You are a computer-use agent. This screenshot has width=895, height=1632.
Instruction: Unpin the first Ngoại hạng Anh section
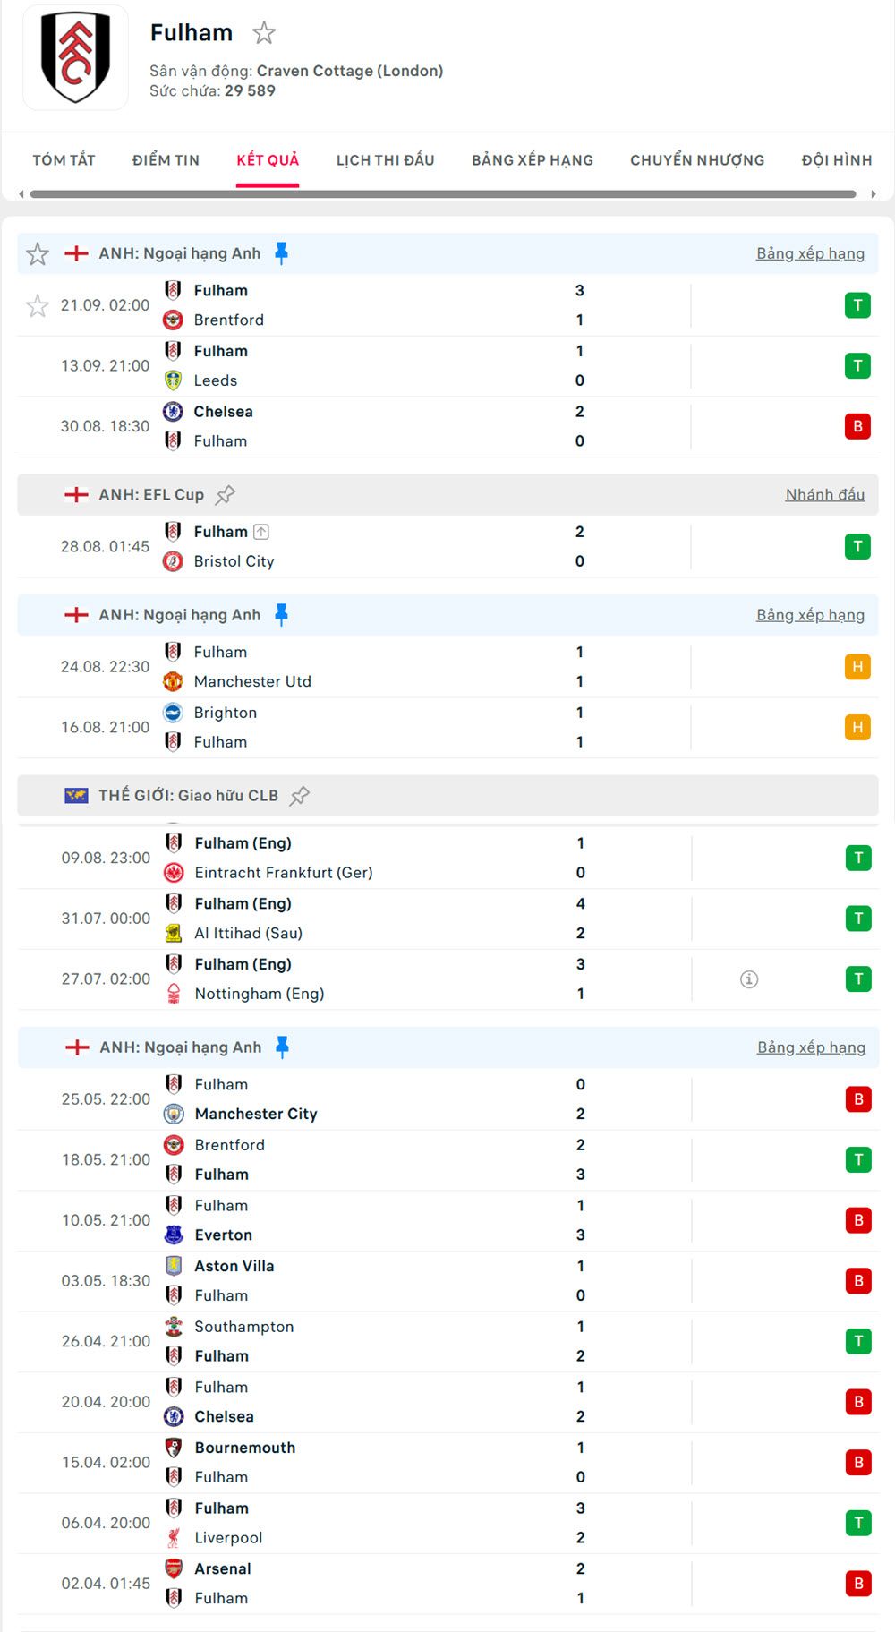[x=281, y=254]
